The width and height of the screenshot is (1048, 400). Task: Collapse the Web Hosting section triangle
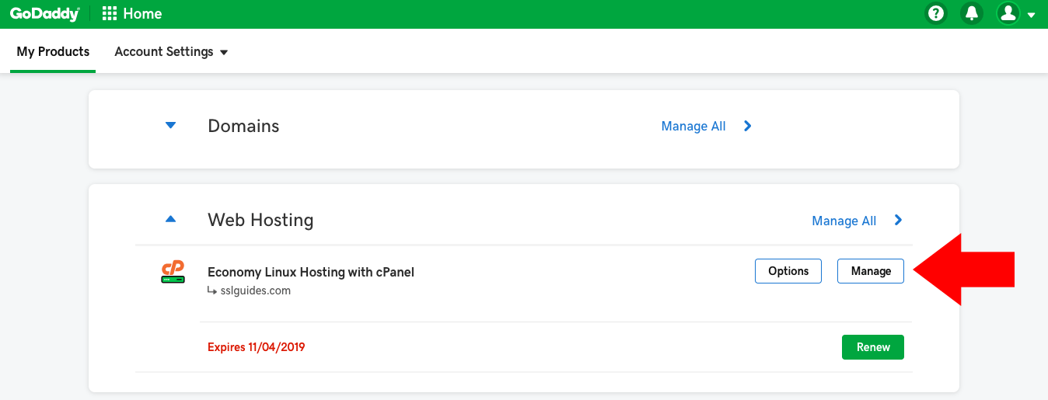point(171,220)
